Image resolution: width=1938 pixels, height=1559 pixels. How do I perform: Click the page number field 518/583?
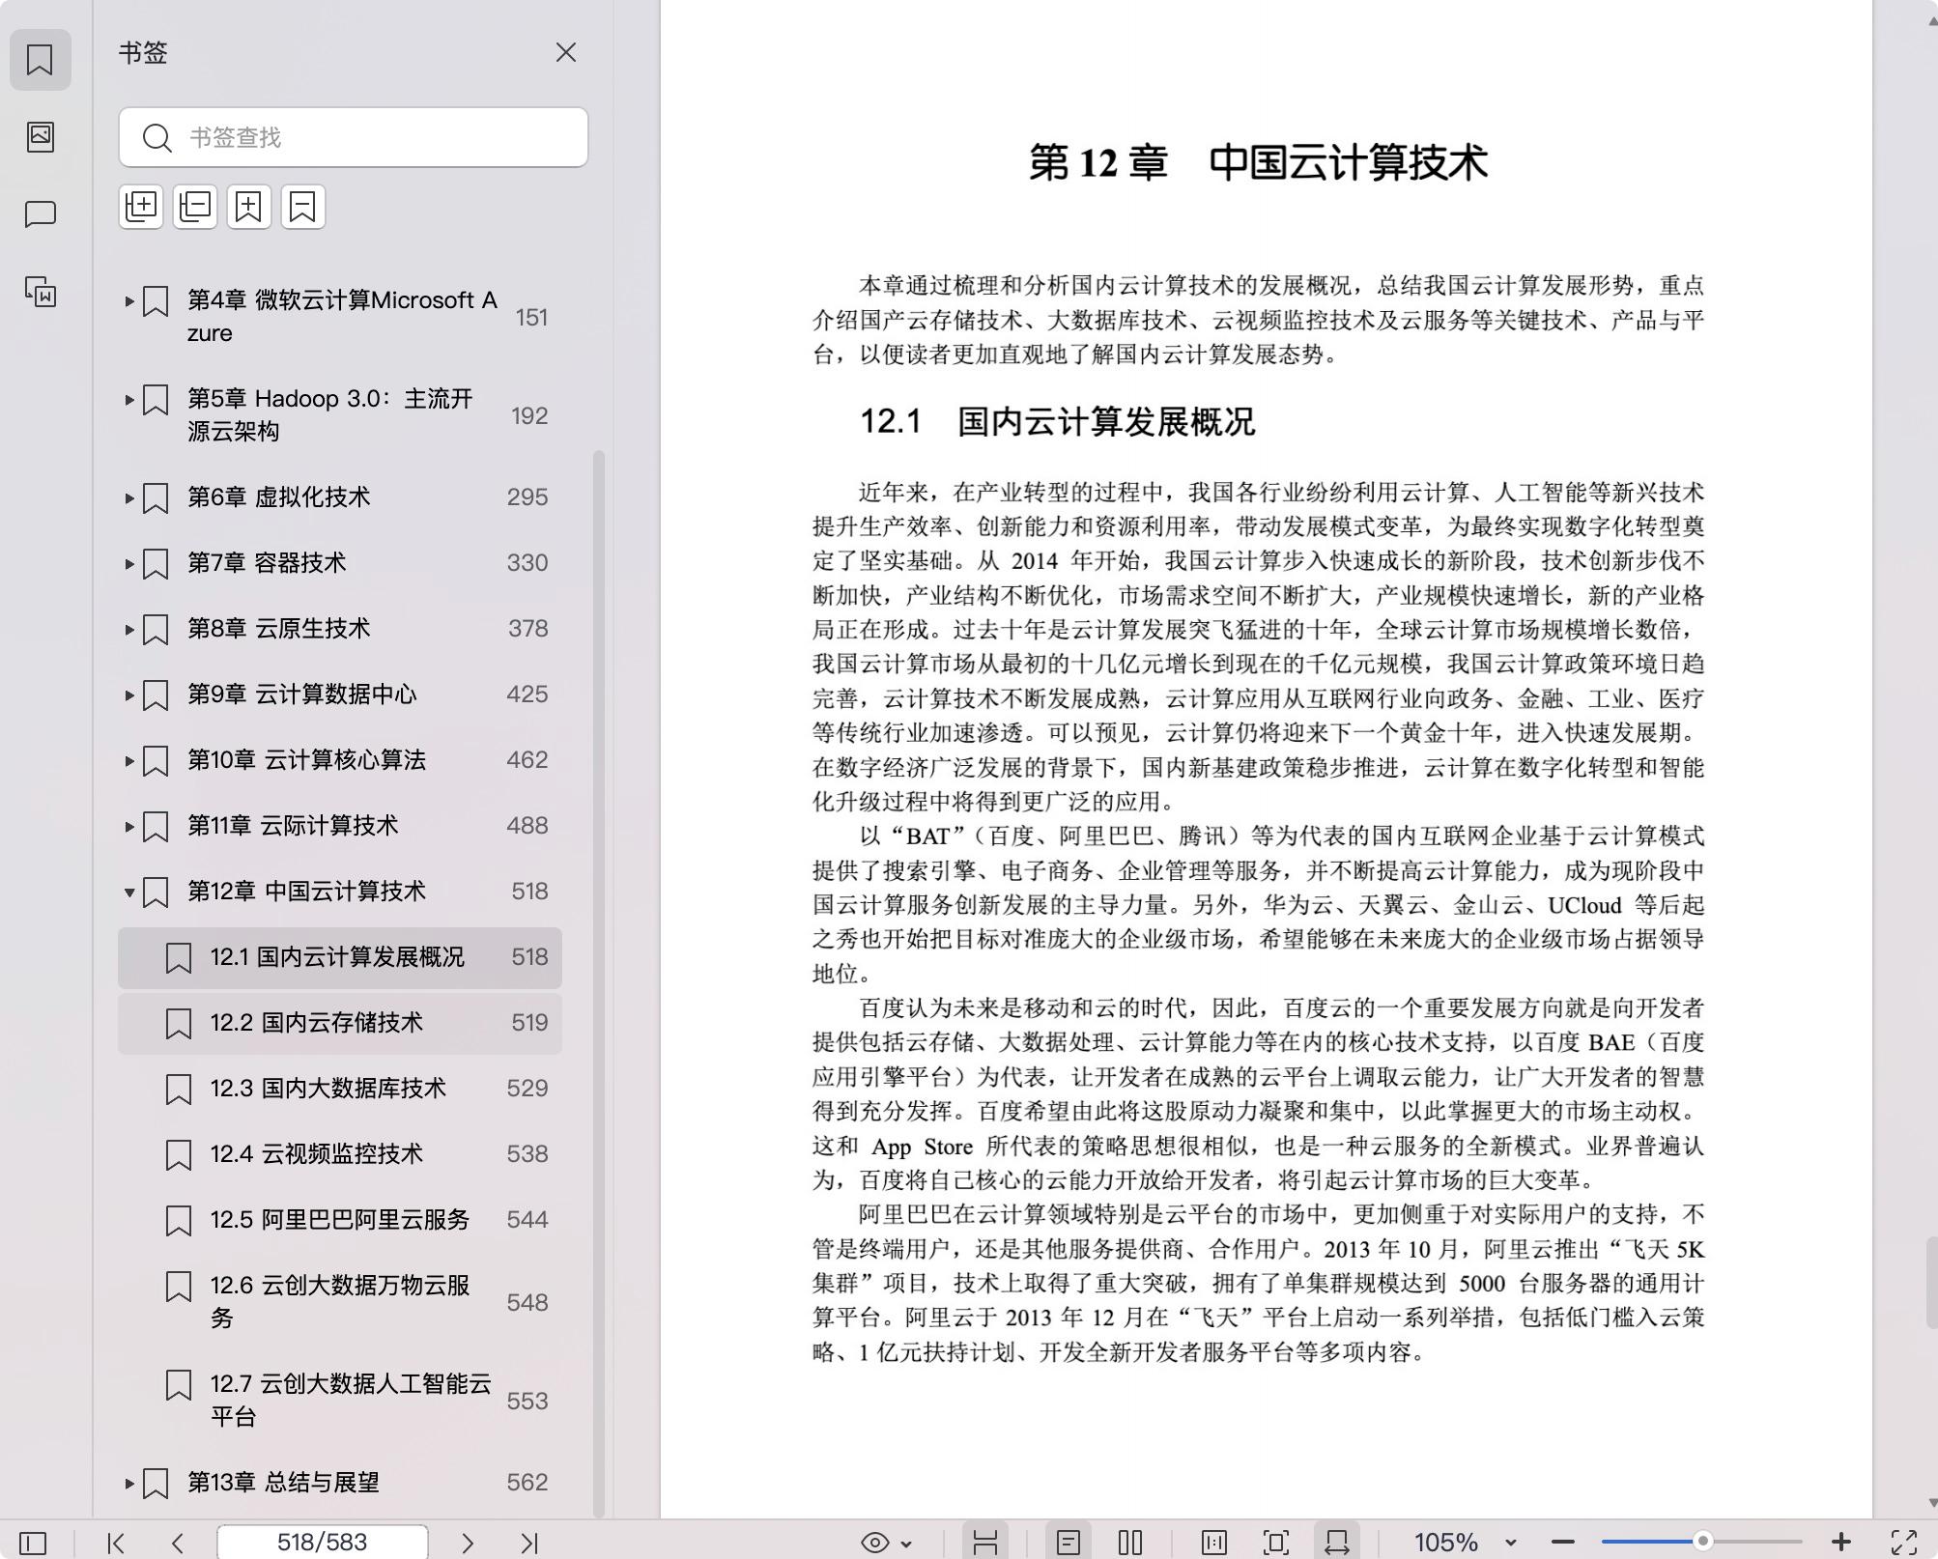coord(323,1543)
